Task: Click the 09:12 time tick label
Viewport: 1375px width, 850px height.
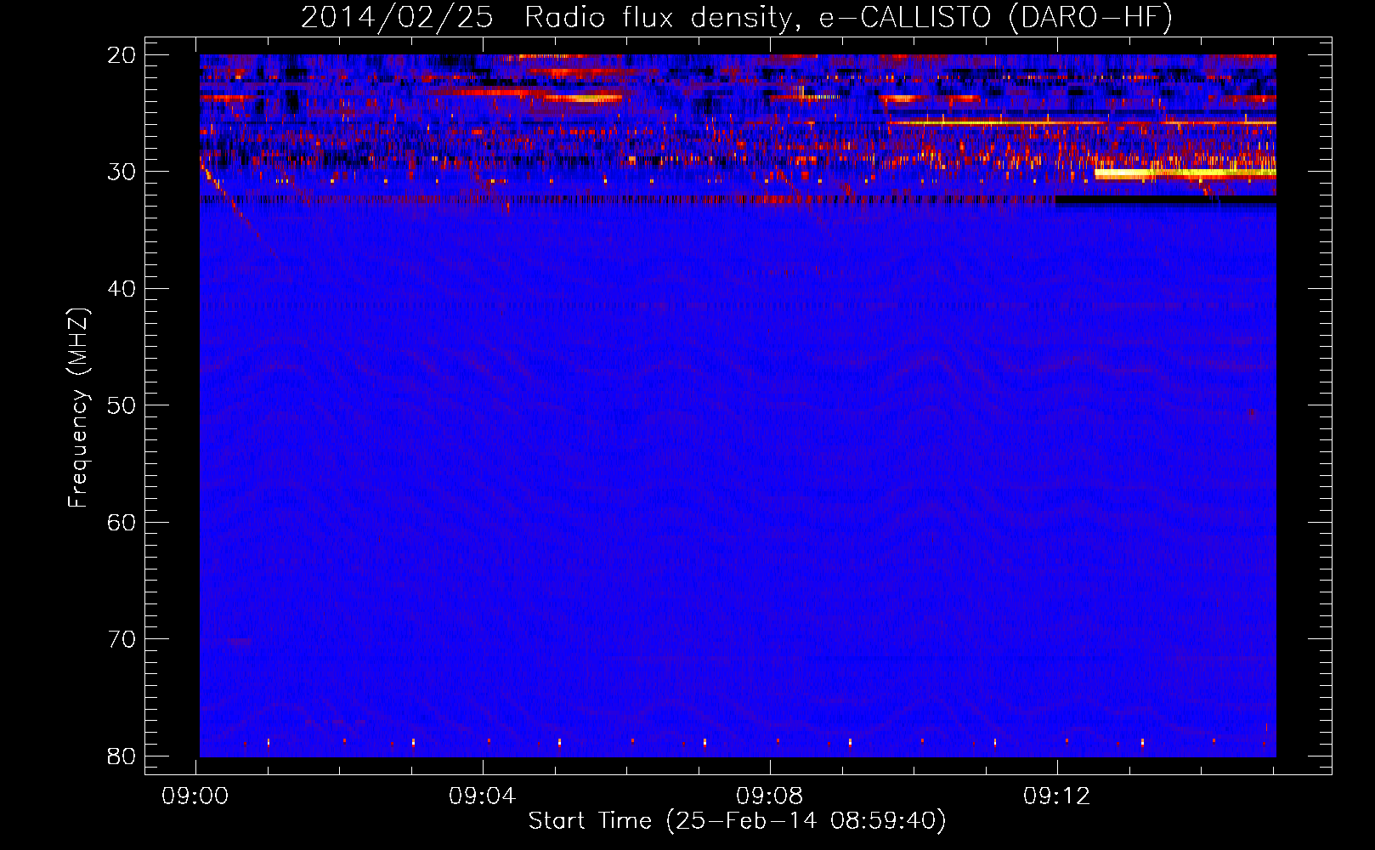Action: (x=1057, y=796)
